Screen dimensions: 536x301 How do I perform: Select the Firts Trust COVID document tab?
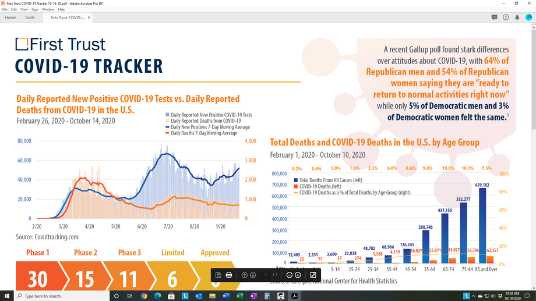pyautogui.click(x=68, y=17)
